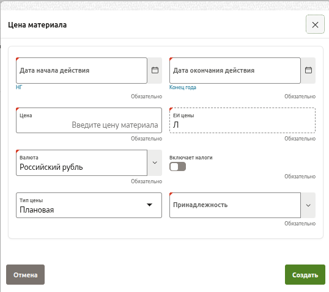Select the ЕИ цены field with Л
The image size is (329, 292).
point(242,120)
